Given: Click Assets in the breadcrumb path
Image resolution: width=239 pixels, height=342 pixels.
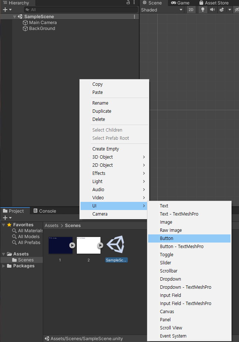Looking at the screenshot, I should tap(52, 225).
